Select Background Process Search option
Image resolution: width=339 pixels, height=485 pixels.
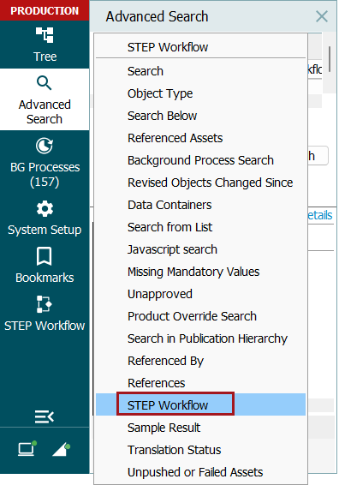pos(200,160)
